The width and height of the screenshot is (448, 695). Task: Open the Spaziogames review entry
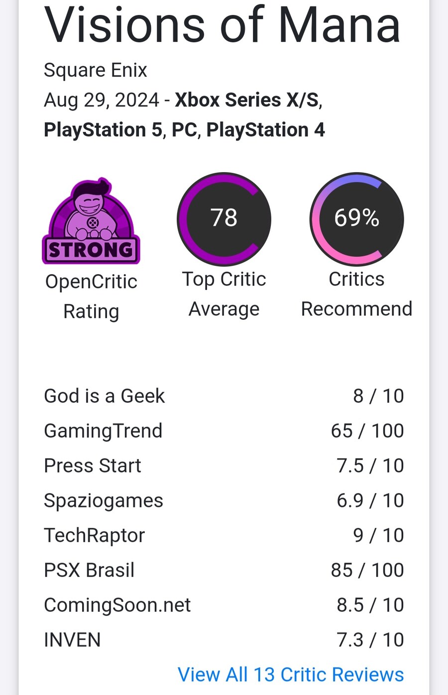click(104, 500)
